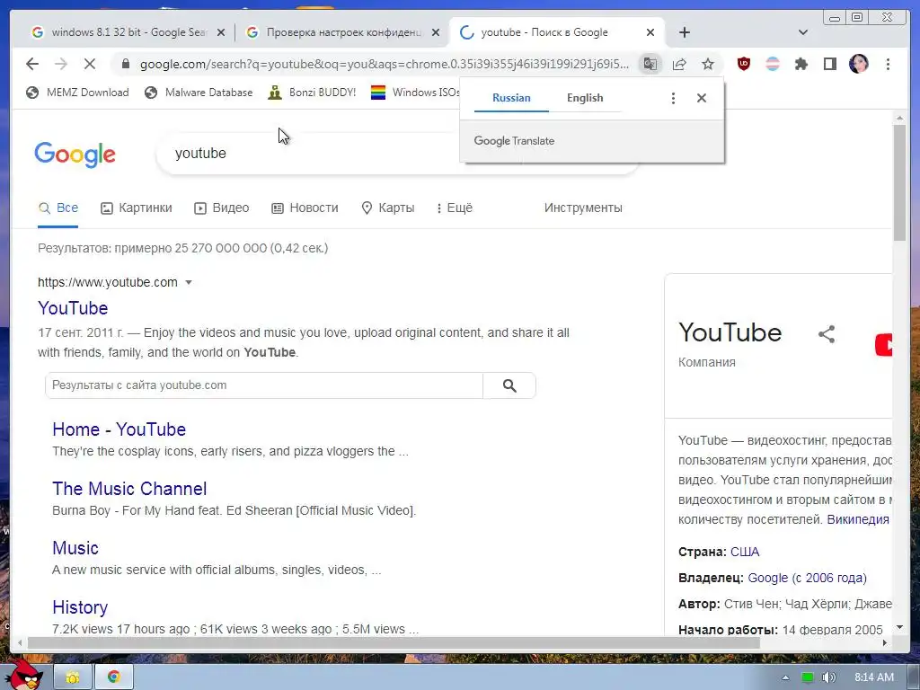
Task: Open the taskbar folder icon
Action: click(x=73, y=677)
